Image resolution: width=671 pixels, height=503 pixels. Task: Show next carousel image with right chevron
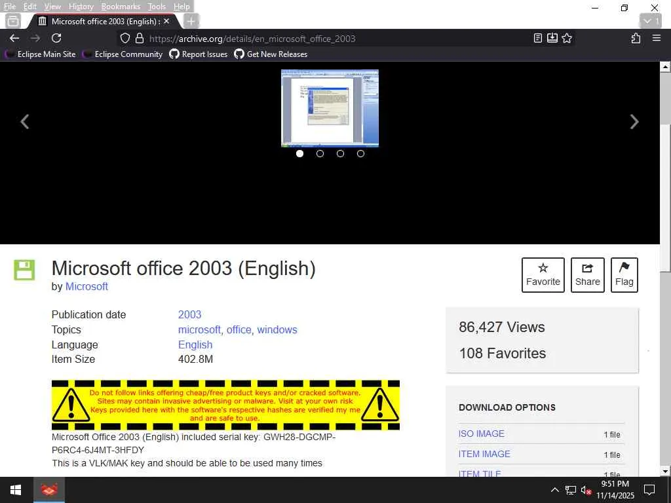[x=634, y=121]
